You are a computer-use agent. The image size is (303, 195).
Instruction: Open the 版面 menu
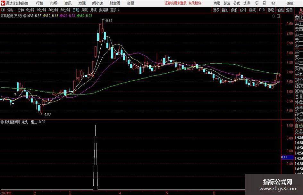(x=226, y=3)
